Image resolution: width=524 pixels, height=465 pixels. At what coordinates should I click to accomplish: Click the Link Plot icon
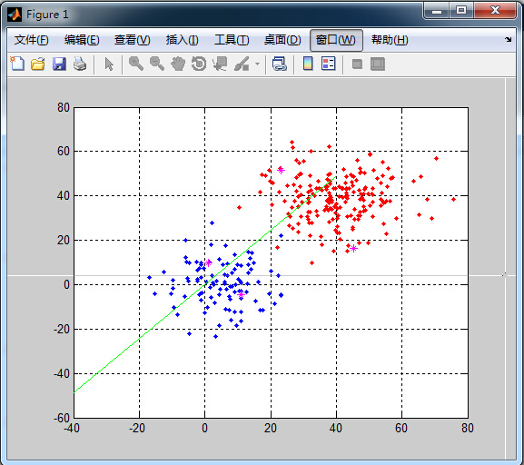(x=280, y=64)
